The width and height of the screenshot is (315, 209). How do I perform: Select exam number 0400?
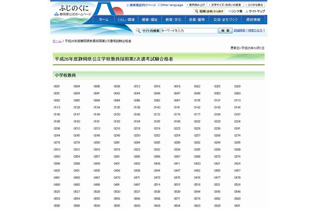pyautogui.click(x=97, y=163)
